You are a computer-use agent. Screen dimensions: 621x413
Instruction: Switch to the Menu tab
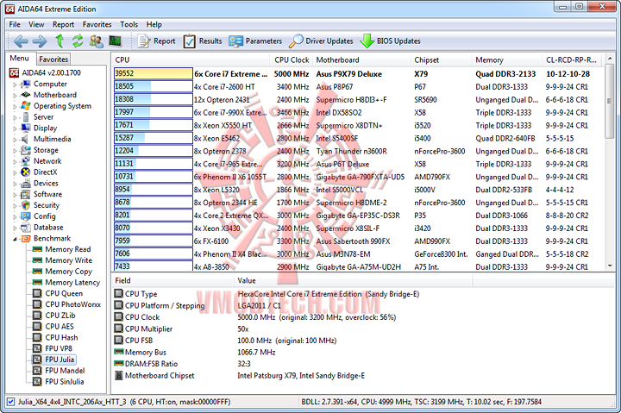19,59
